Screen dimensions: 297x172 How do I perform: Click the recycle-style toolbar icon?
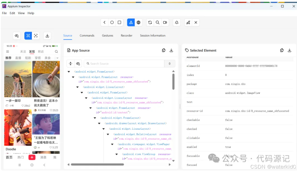pos(177,23)
